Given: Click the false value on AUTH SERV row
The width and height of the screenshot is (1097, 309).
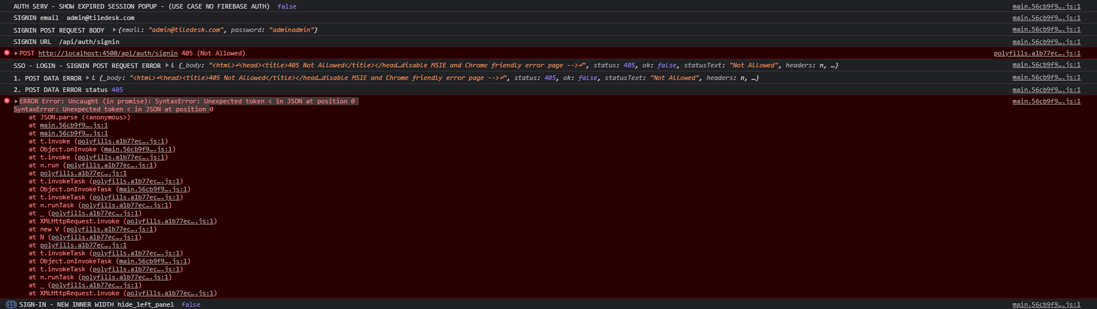Looking at the screenshot, I should coord(287,6).
